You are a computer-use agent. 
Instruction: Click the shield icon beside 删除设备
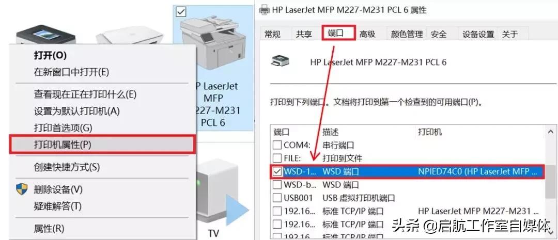pyautogui.click(x=22, y=189)
